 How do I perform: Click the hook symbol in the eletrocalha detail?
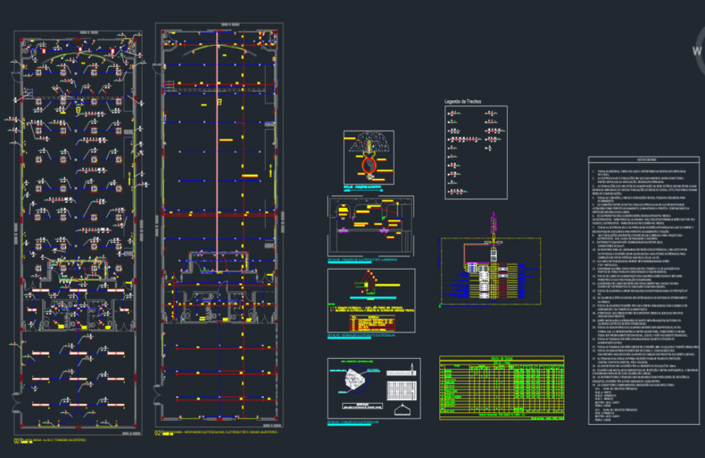(x=403, y=410)
